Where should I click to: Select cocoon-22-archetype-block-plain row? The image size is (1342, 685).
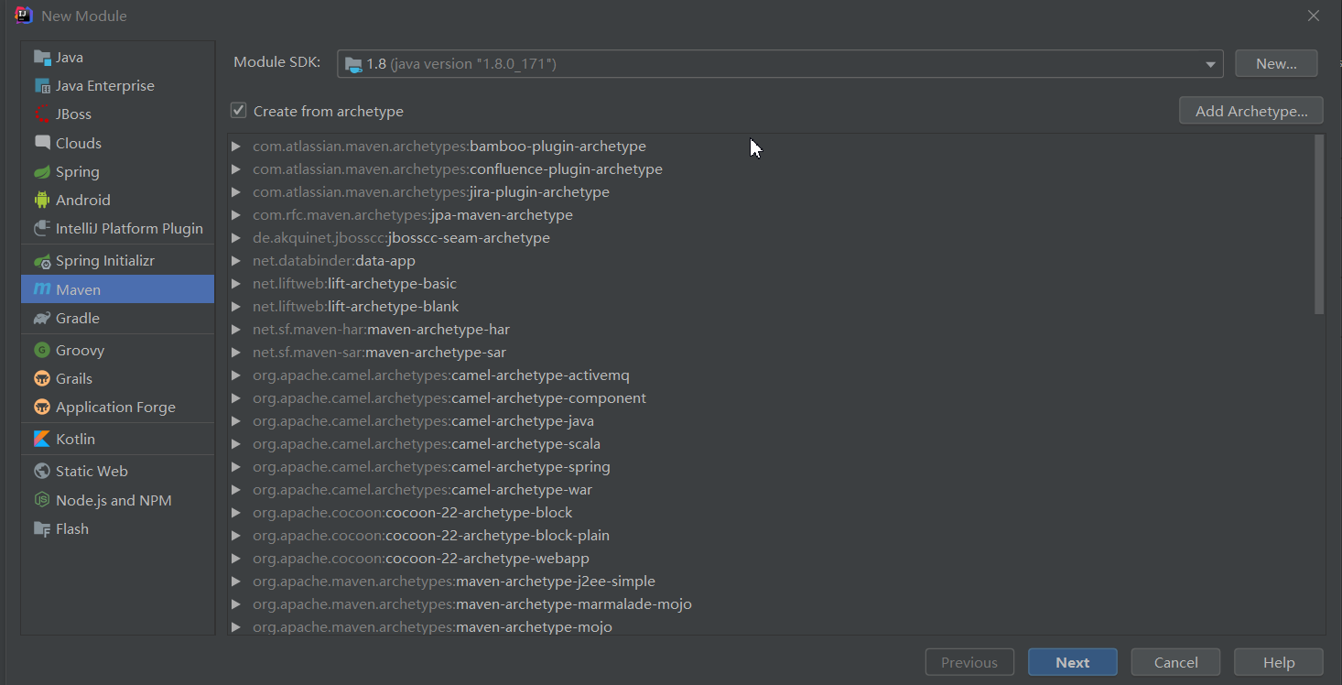(771, 536)
